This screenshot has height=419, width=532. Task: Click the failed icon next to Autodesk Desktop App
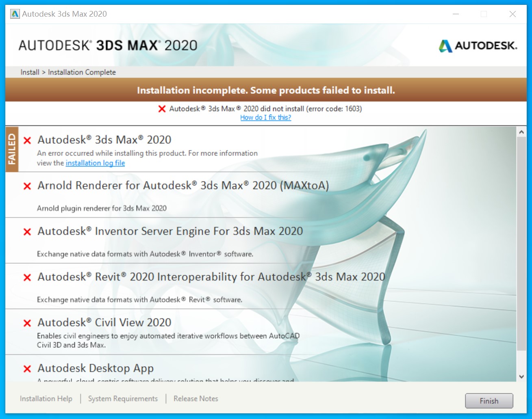click(27, 369)
